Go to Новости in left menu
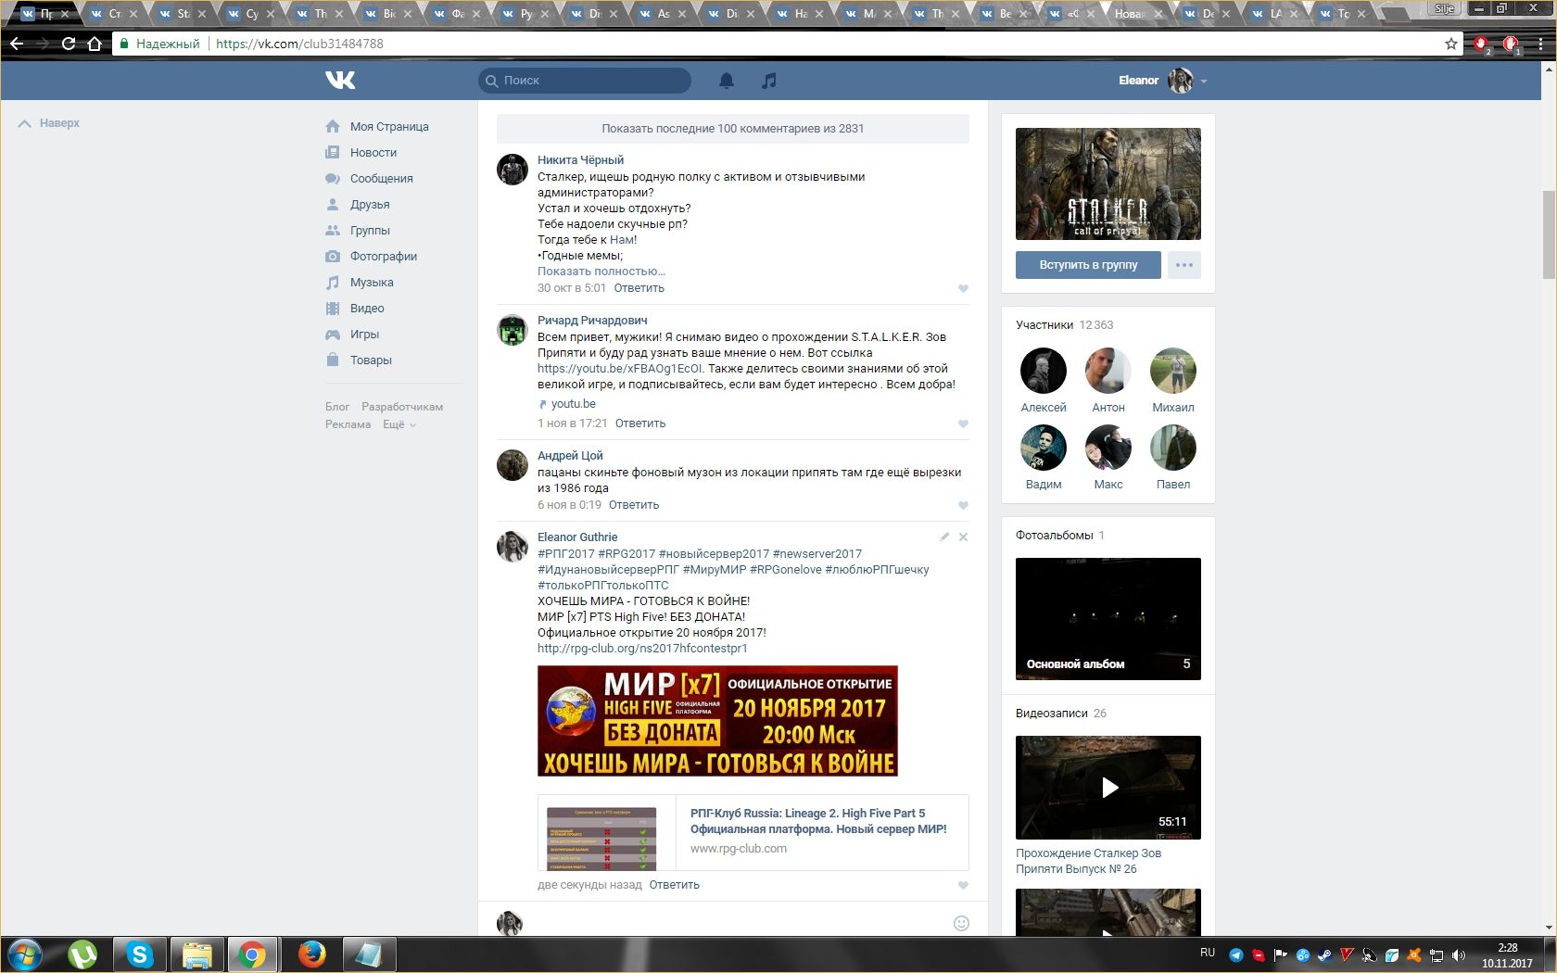The width and height of the screenshot is (1557, 973). [x=373, y=153]
